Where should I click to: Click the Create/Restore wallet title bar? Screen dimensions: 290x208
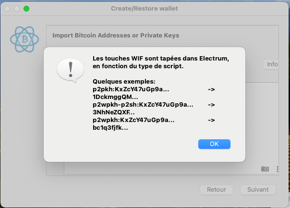click(144, 9)
